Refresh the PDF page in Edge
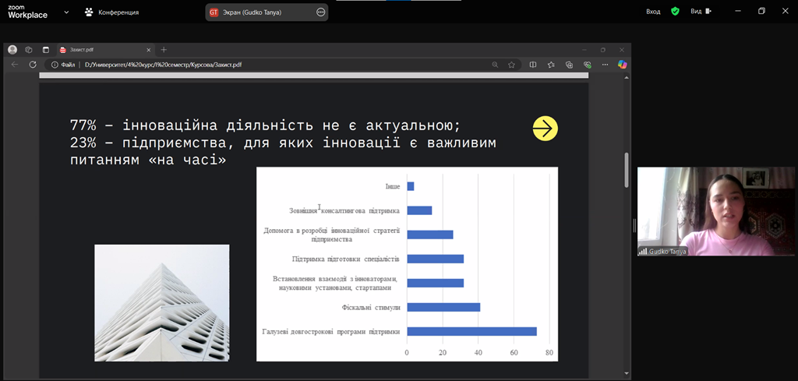This screenshot has width=798, height=381. (x=33, y=65)
